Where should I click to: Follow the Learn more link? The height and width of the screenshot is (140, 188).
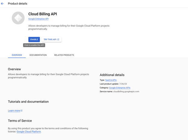[x=14, y=111]
